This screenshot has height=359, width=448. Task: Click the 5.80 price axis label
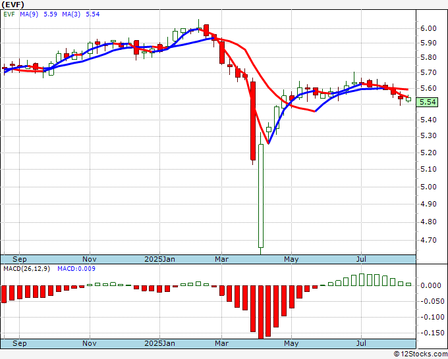coord(428,58)
